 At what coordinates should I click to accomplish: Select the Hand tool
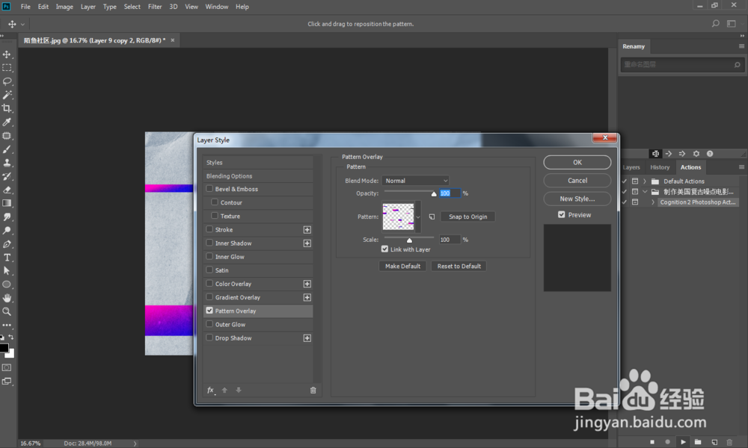pyautogui.click(x=7, y=298)
